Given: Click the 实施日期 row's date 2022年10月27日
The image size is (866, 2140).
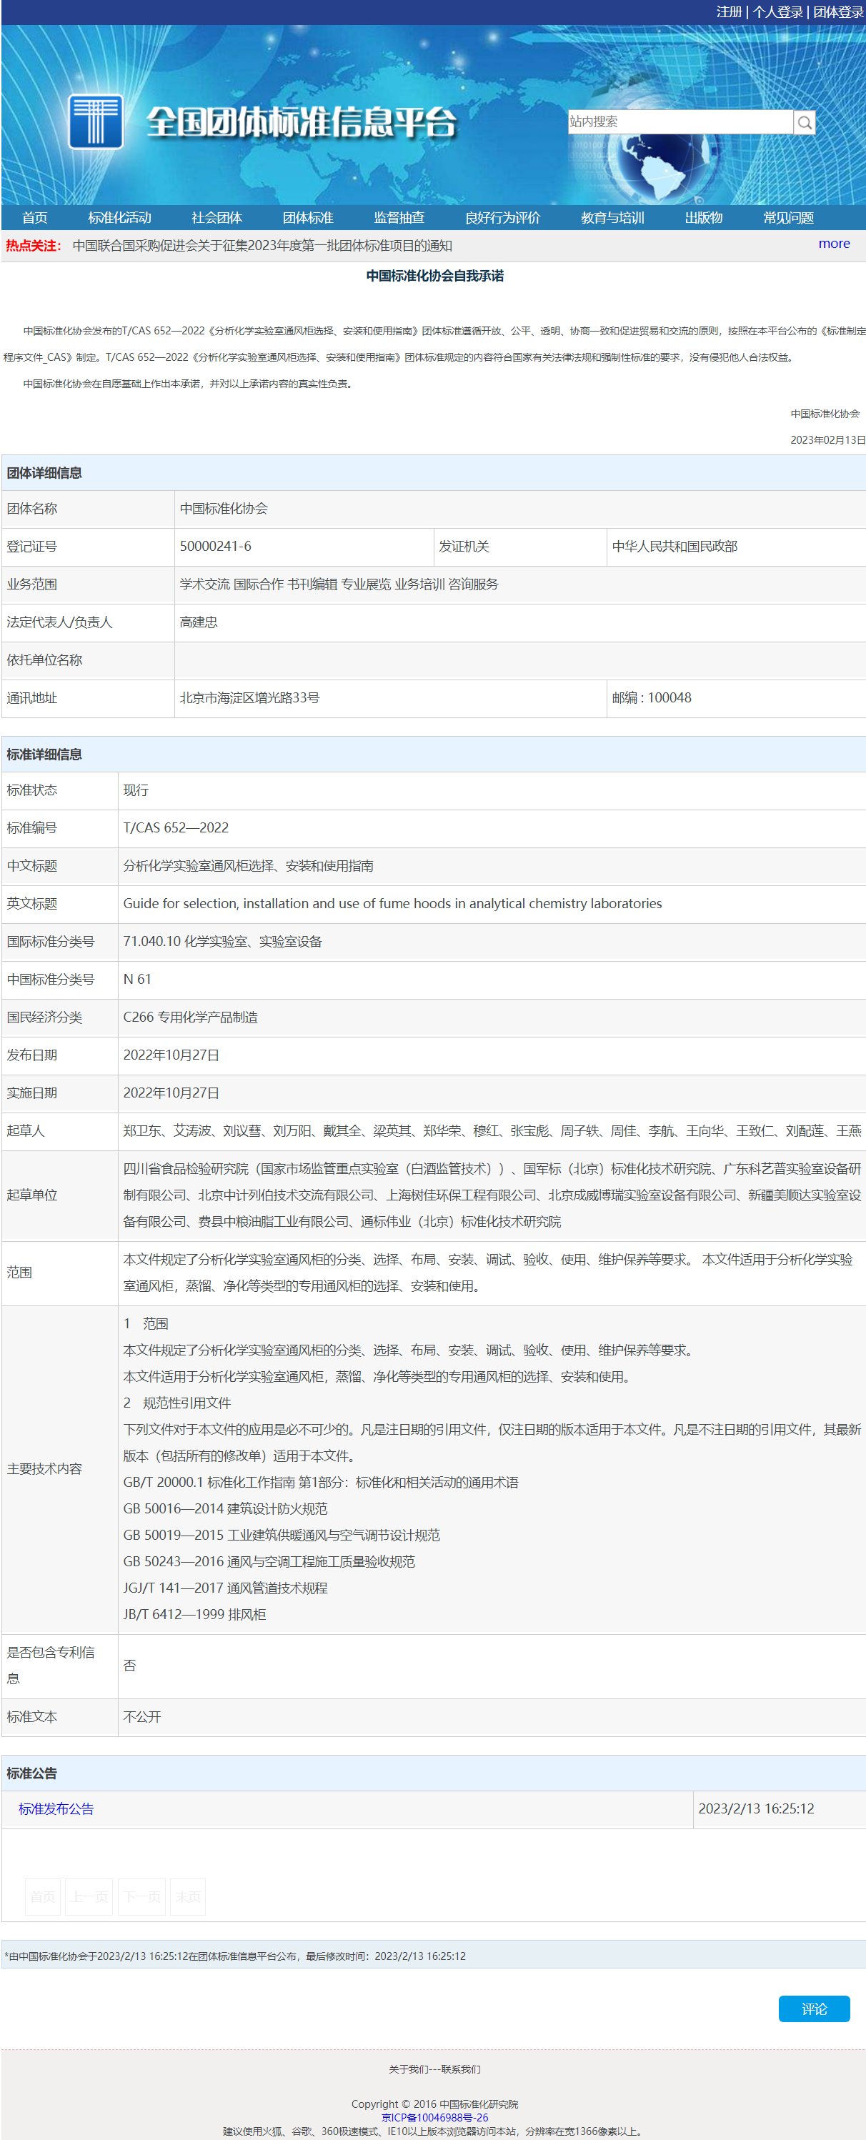Looking at the screenshot, I should (x=171, y=1093).
